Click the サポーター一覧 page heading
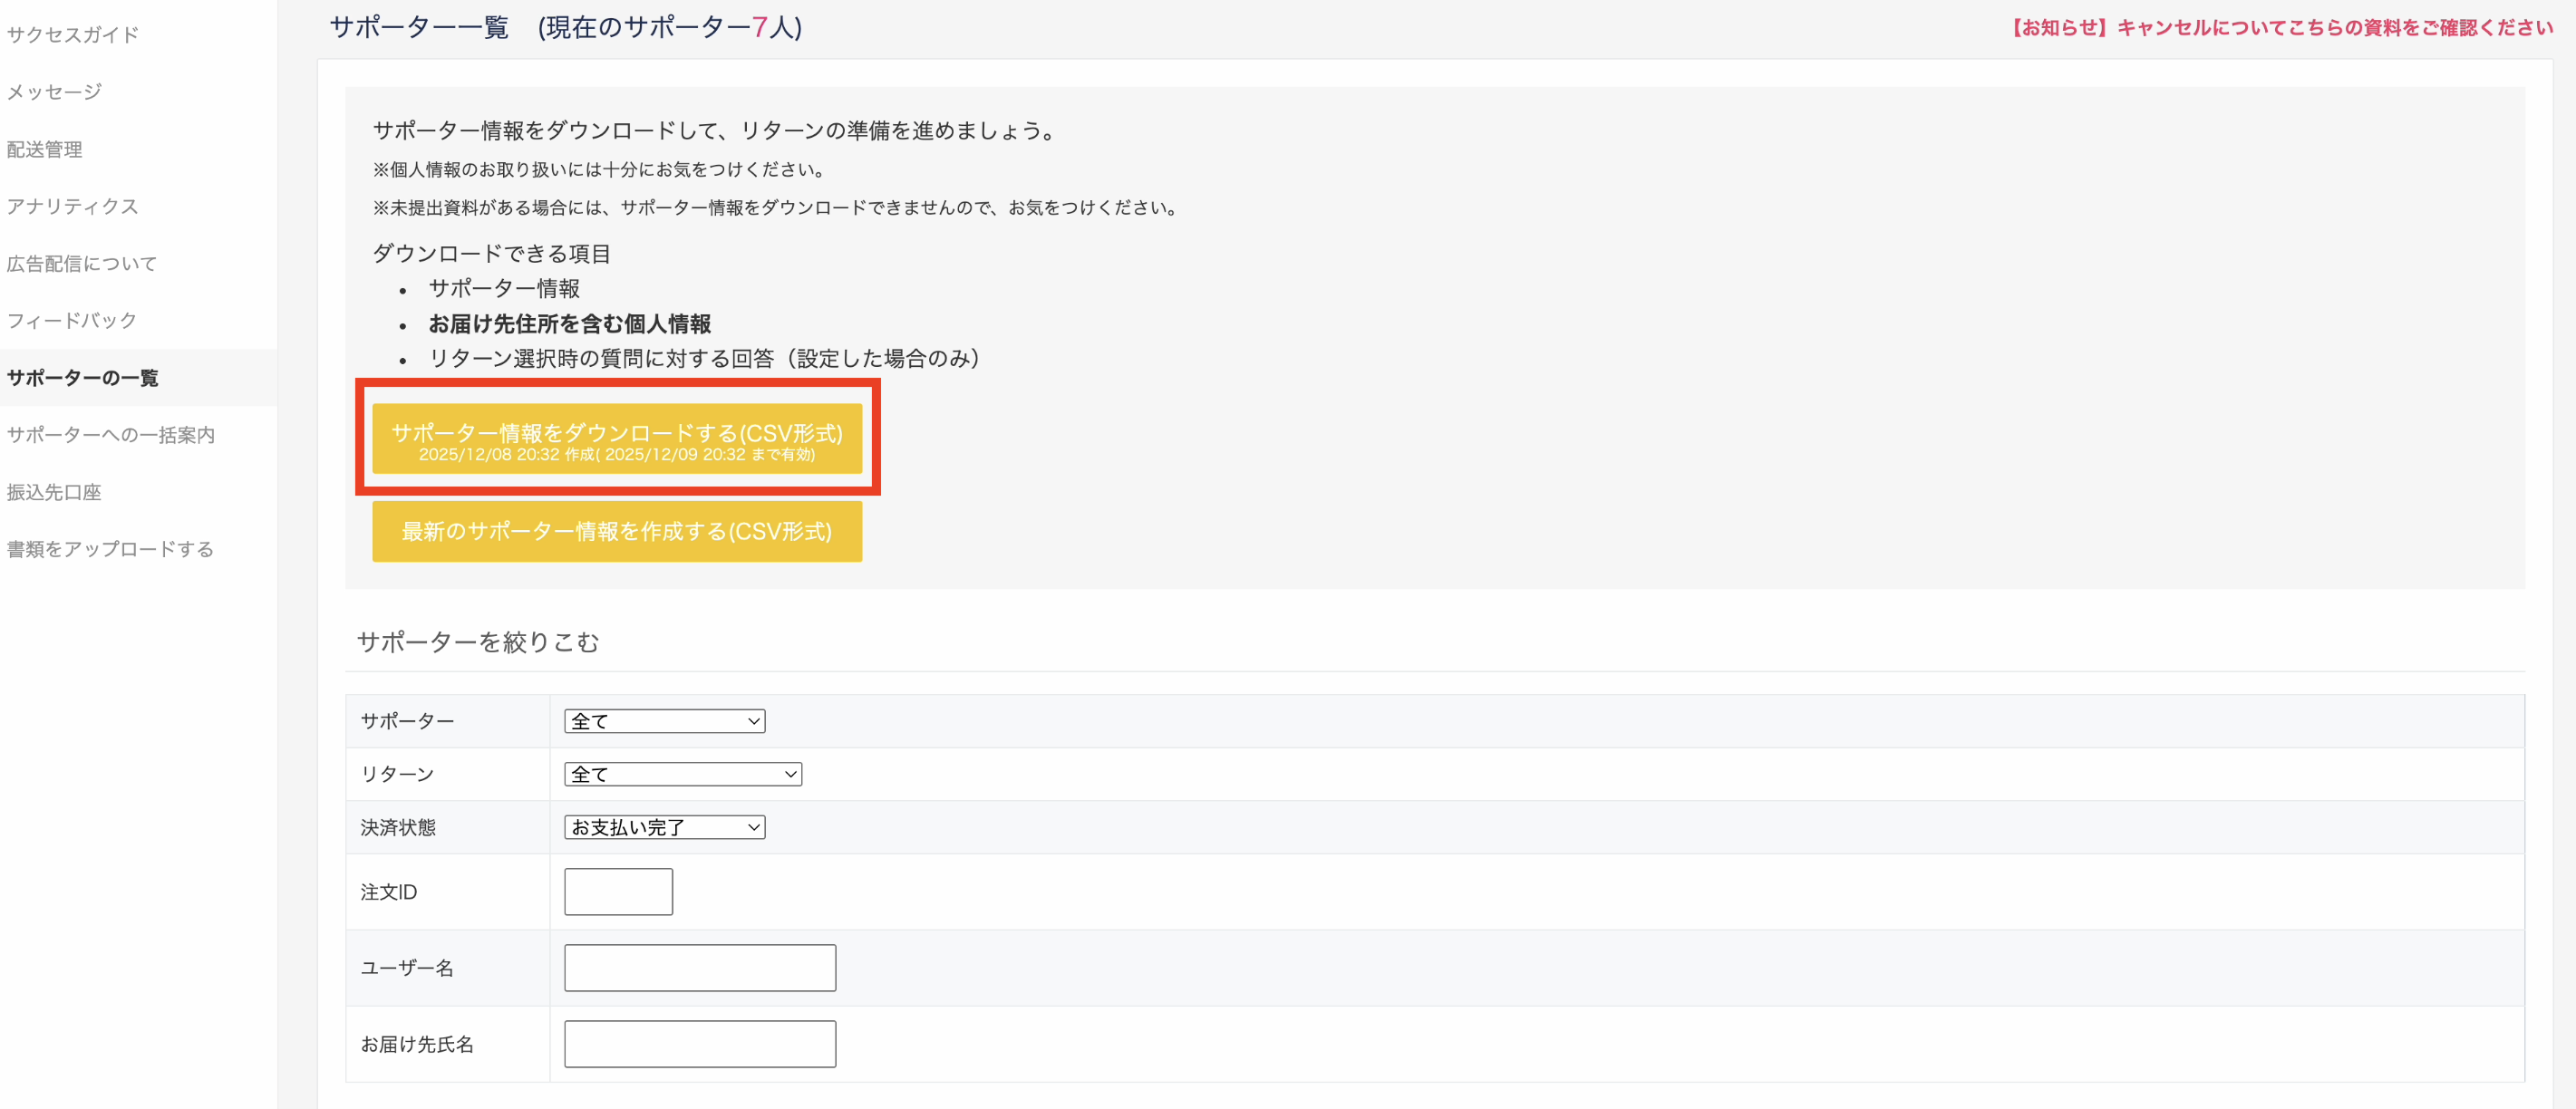The height and width of the screenshot is (1109, 2576). point(419,27)
